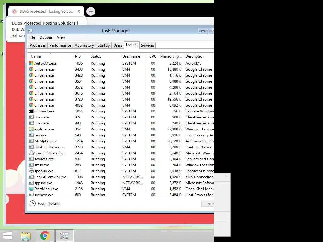323x242 pixels.
Task: Click the AutoKMS.exe process icon
Action: tap(31, 63)
